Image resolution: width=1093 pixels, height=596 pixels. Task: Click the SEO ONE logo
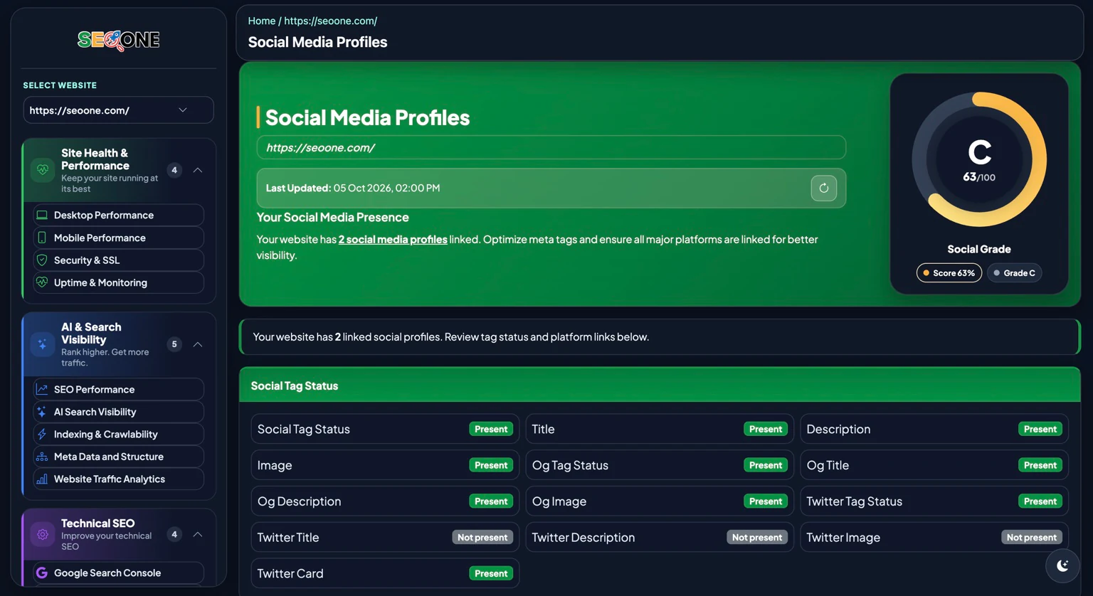pos(119,40)
